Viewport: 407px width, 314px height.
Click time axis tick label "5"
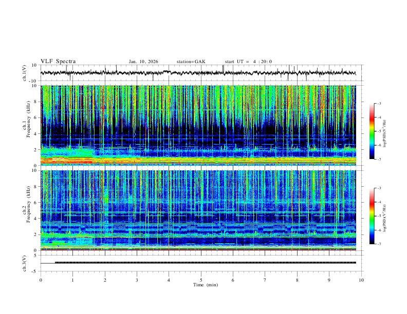pyautogui.click(x=201, y=280)
